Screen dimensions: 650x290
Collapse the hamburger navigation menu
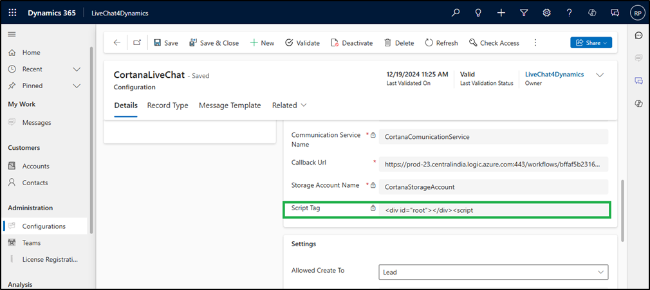point(12,34)
